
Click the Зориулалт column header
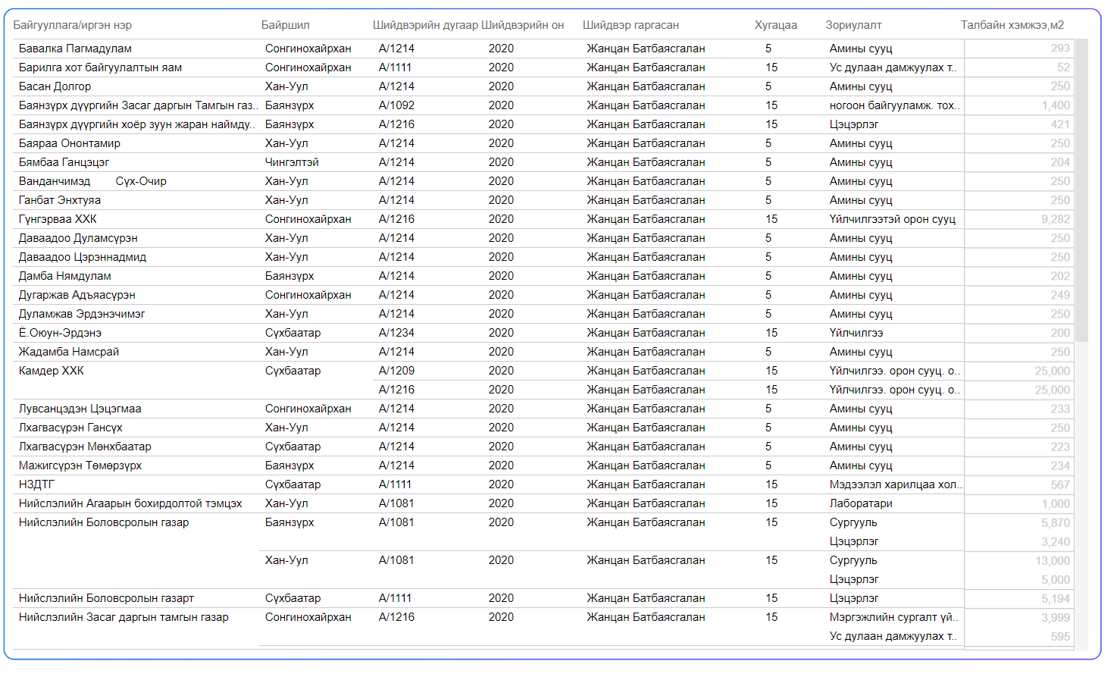pyautogui.click(x=853, y=25)
